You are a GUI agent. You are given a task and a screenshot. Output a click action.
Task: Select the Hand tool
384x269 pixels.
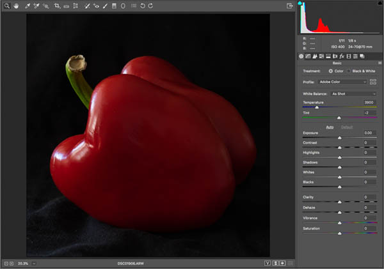16,6
